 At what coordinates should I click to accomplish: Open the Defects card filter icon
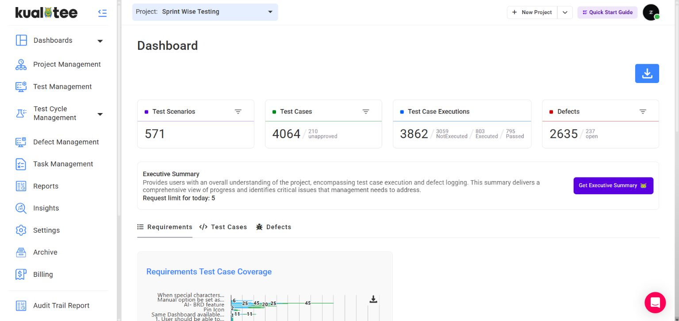click(x=643, y=112)
